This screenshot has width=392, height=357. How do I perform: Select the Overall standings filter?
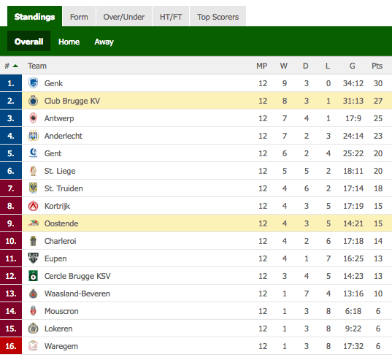(28, 41)
